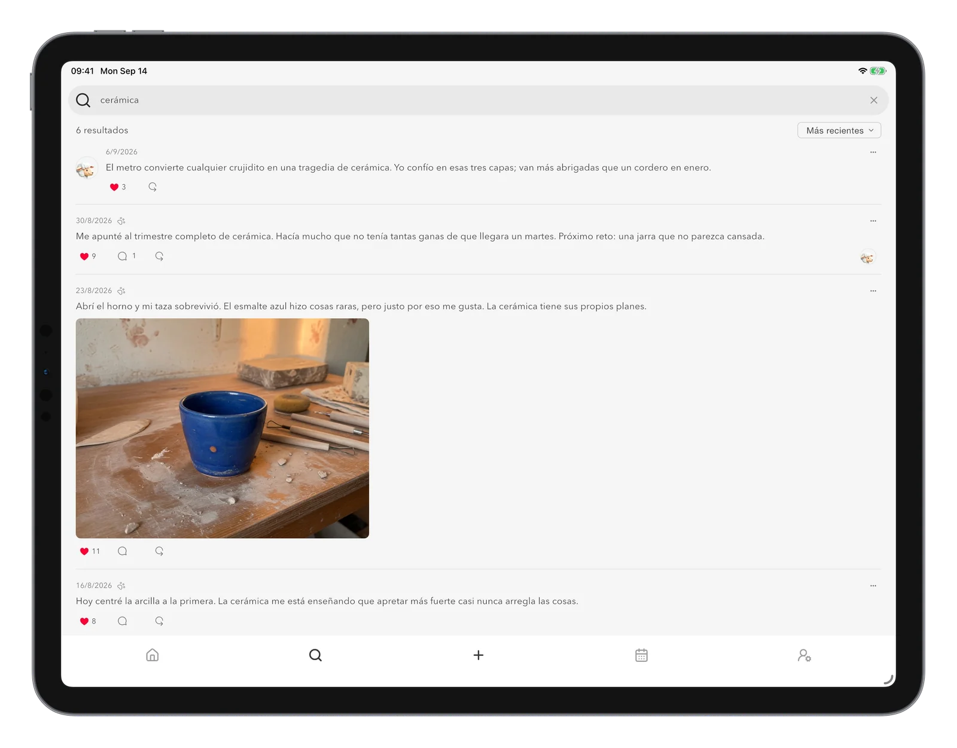957x748 pixels.
Task: Toggle the like on the 30/8/2026 post with 9 likes
Action: 84,257
